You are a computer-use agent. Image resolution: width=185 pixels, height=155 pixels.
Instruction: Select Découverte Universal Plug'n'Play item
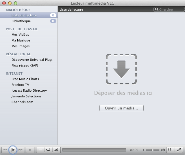click(x=34, y=60)
